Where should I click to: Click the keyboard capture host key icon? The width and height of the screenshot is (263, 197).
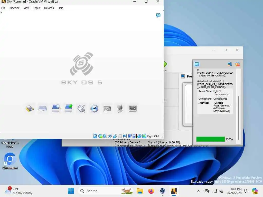pyautogui.click(x=144, y=136)
